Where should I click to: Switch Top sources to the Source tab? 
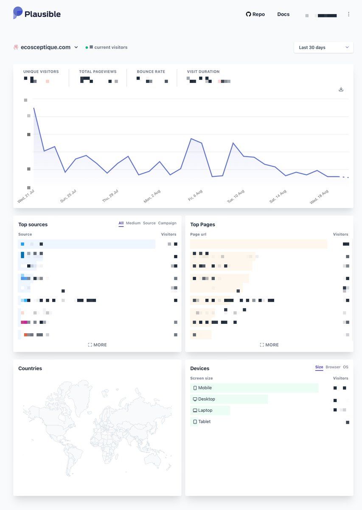pos(149,223)
